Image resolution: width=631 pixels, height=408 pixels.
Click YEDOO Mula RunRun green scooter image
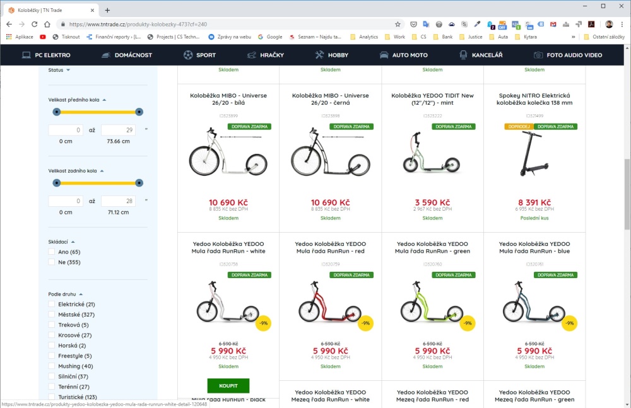click(x=433, y=303)
